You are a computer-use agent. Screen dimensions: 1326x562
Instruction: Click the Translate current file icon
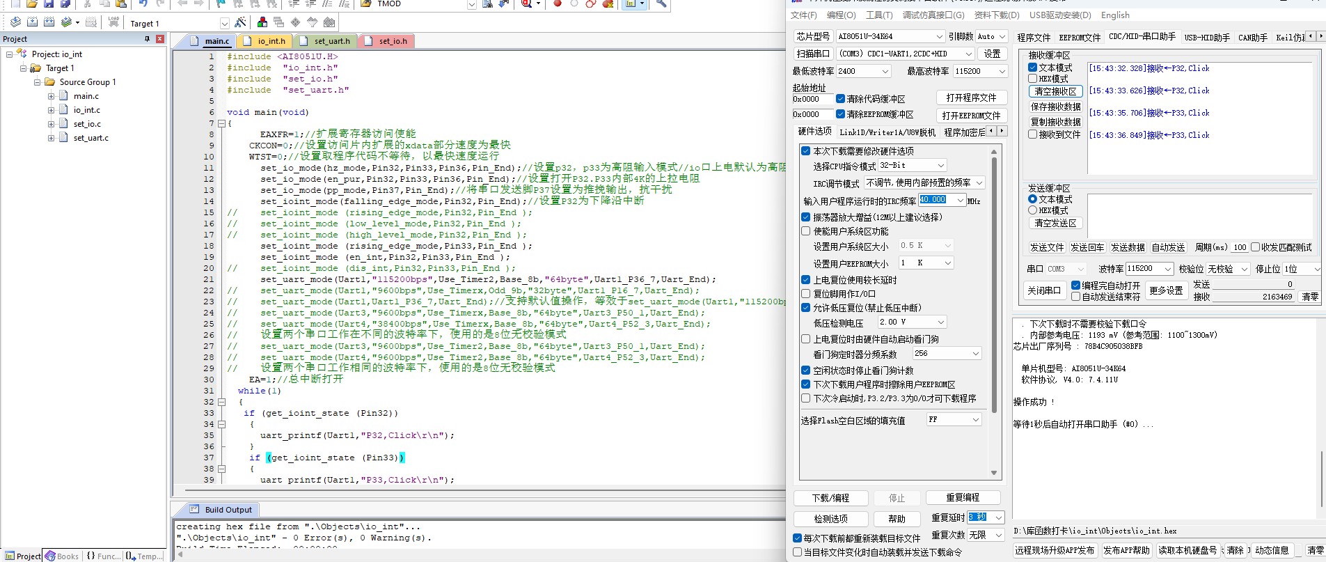click(x=15, y=22)
